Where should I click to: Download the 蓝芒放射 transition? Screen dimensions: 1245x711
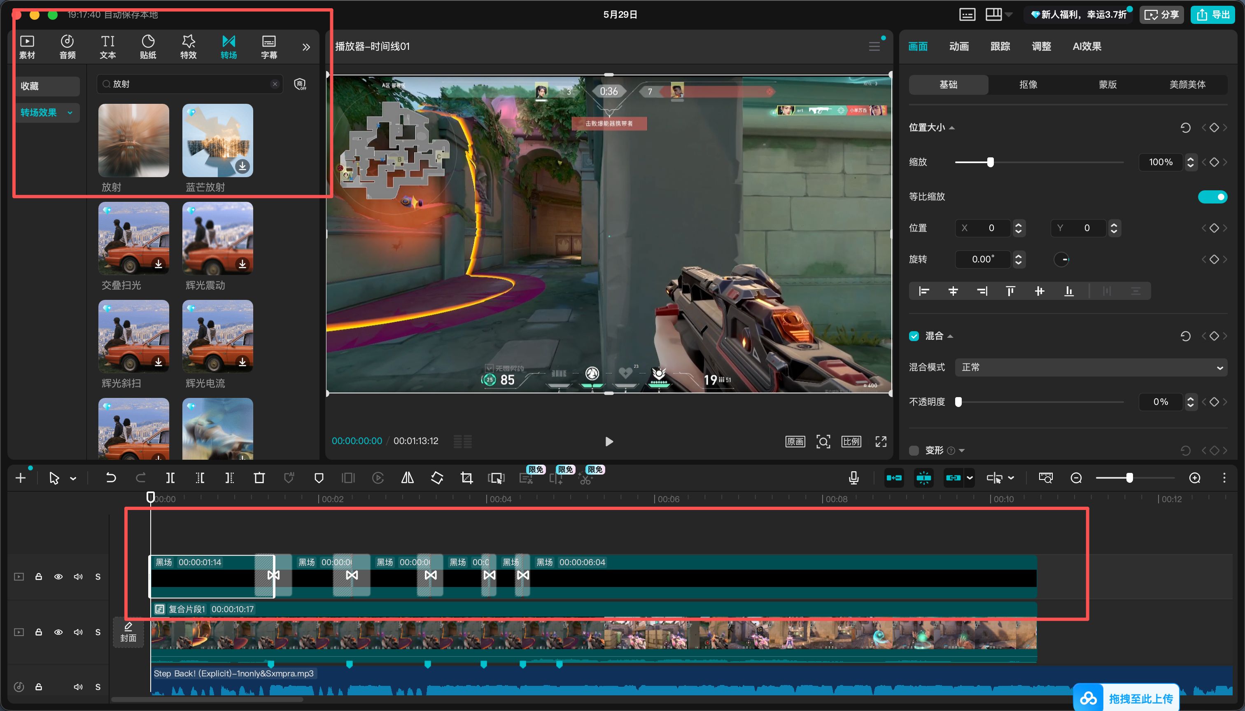coord(242,166)
